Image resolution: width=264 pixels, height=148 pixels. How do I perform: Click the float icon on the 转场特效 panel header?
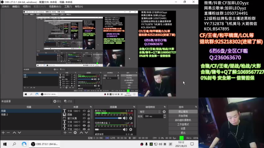165,107
